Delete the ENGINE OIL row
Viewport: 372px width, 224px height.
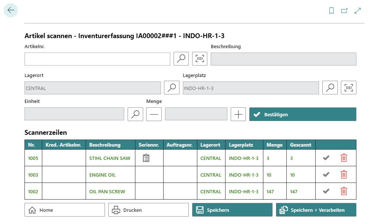[x=344, y=174]
